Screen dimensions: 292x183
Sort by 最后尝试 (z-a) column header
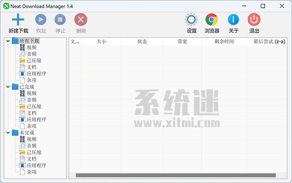click(x=267, y=41)
